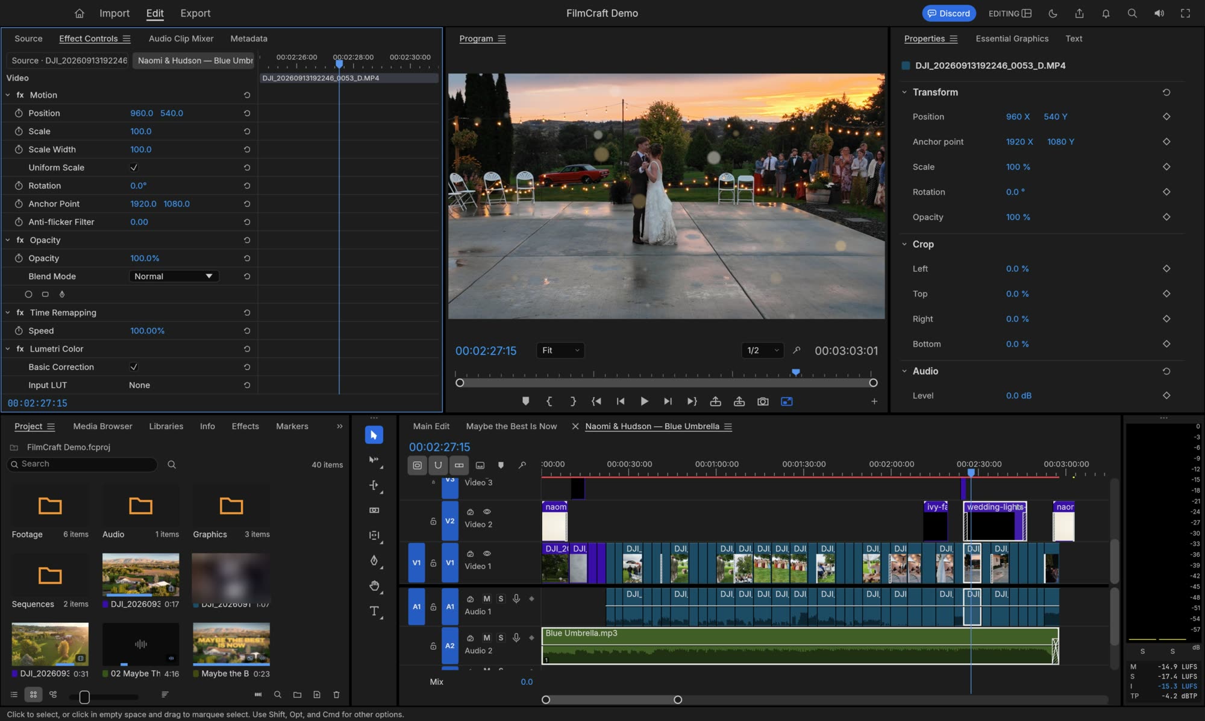Select the Hand tool
The height and width of the screenshot is (721, 1205).
(x=374, y=586)
